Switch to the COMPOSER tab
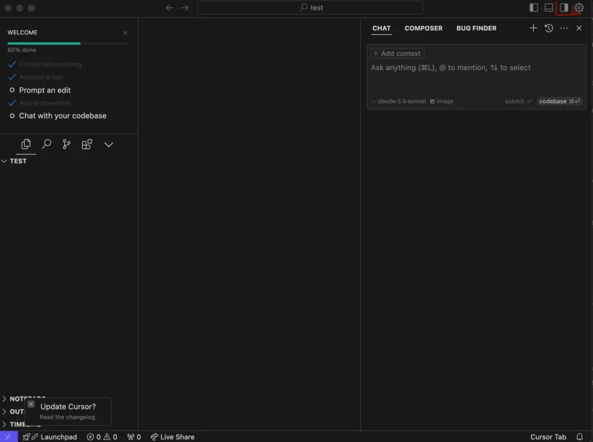The width and height of the screenshot is (593, 442). 423,28
